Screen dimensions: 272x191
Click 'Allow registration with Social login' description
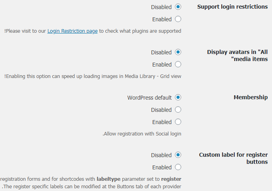[x=142, y=134]
